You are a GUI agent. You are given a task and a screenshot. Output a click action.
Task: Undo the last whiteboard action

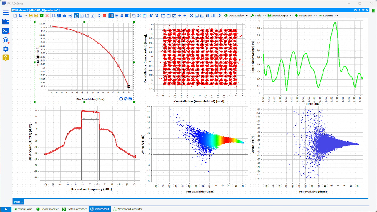pyautogui.click(x=151, y=16)
